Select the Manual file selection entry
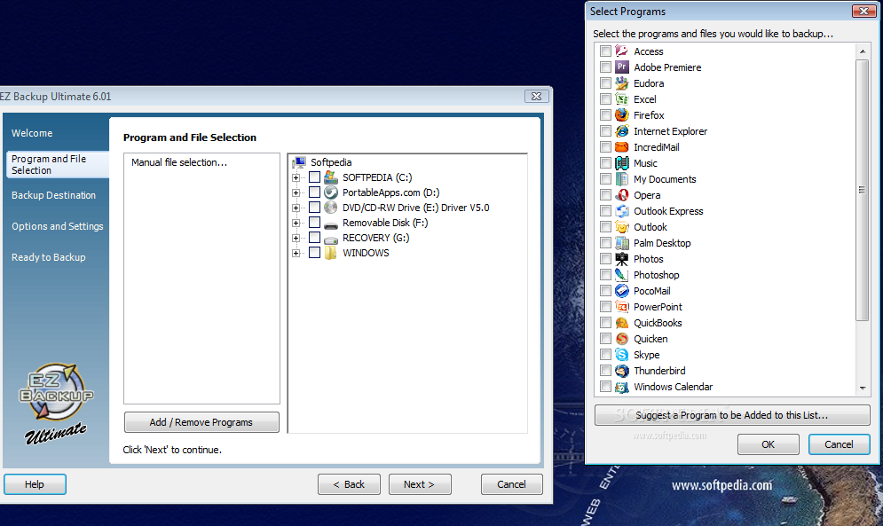Viewport: 883px width, 526px height. click(x=179, y=162)
